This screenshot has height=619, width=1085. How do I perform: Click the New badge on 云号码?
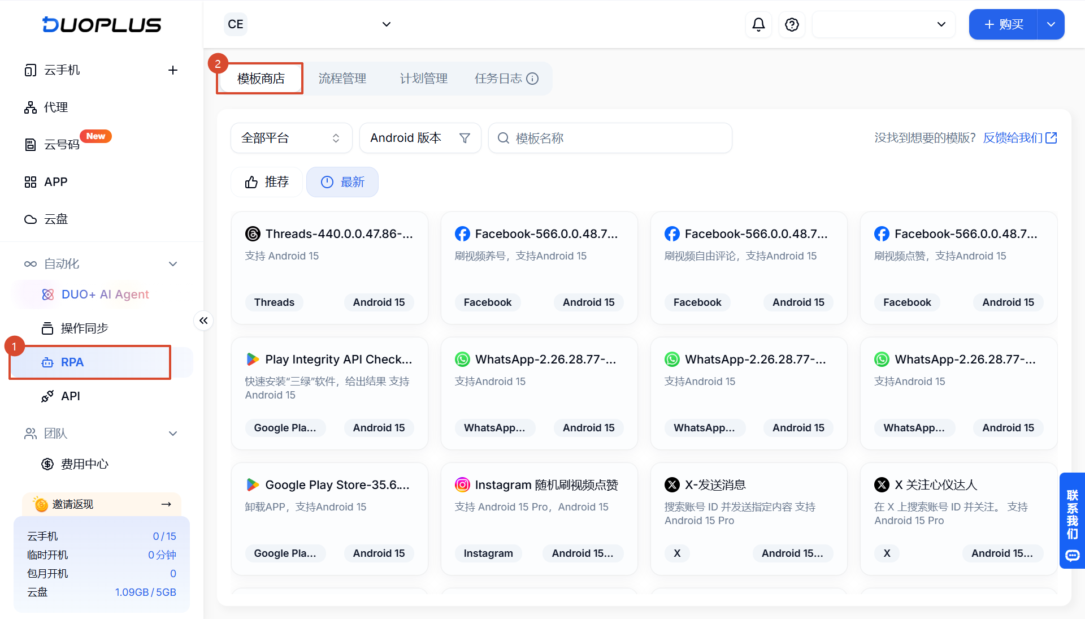(x=96, y=136)
